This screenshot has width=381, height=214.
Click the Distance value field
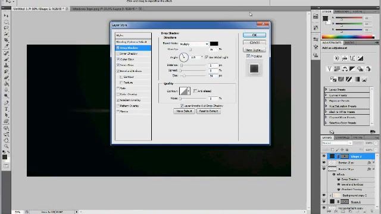(x=213, y=65)
